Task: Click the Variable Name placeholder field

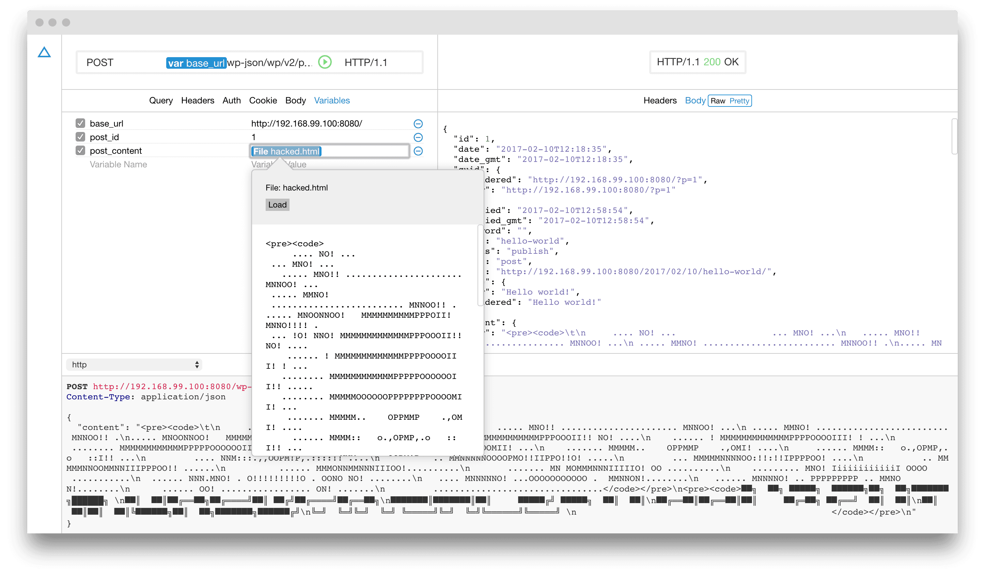Action: click(119, 164)
